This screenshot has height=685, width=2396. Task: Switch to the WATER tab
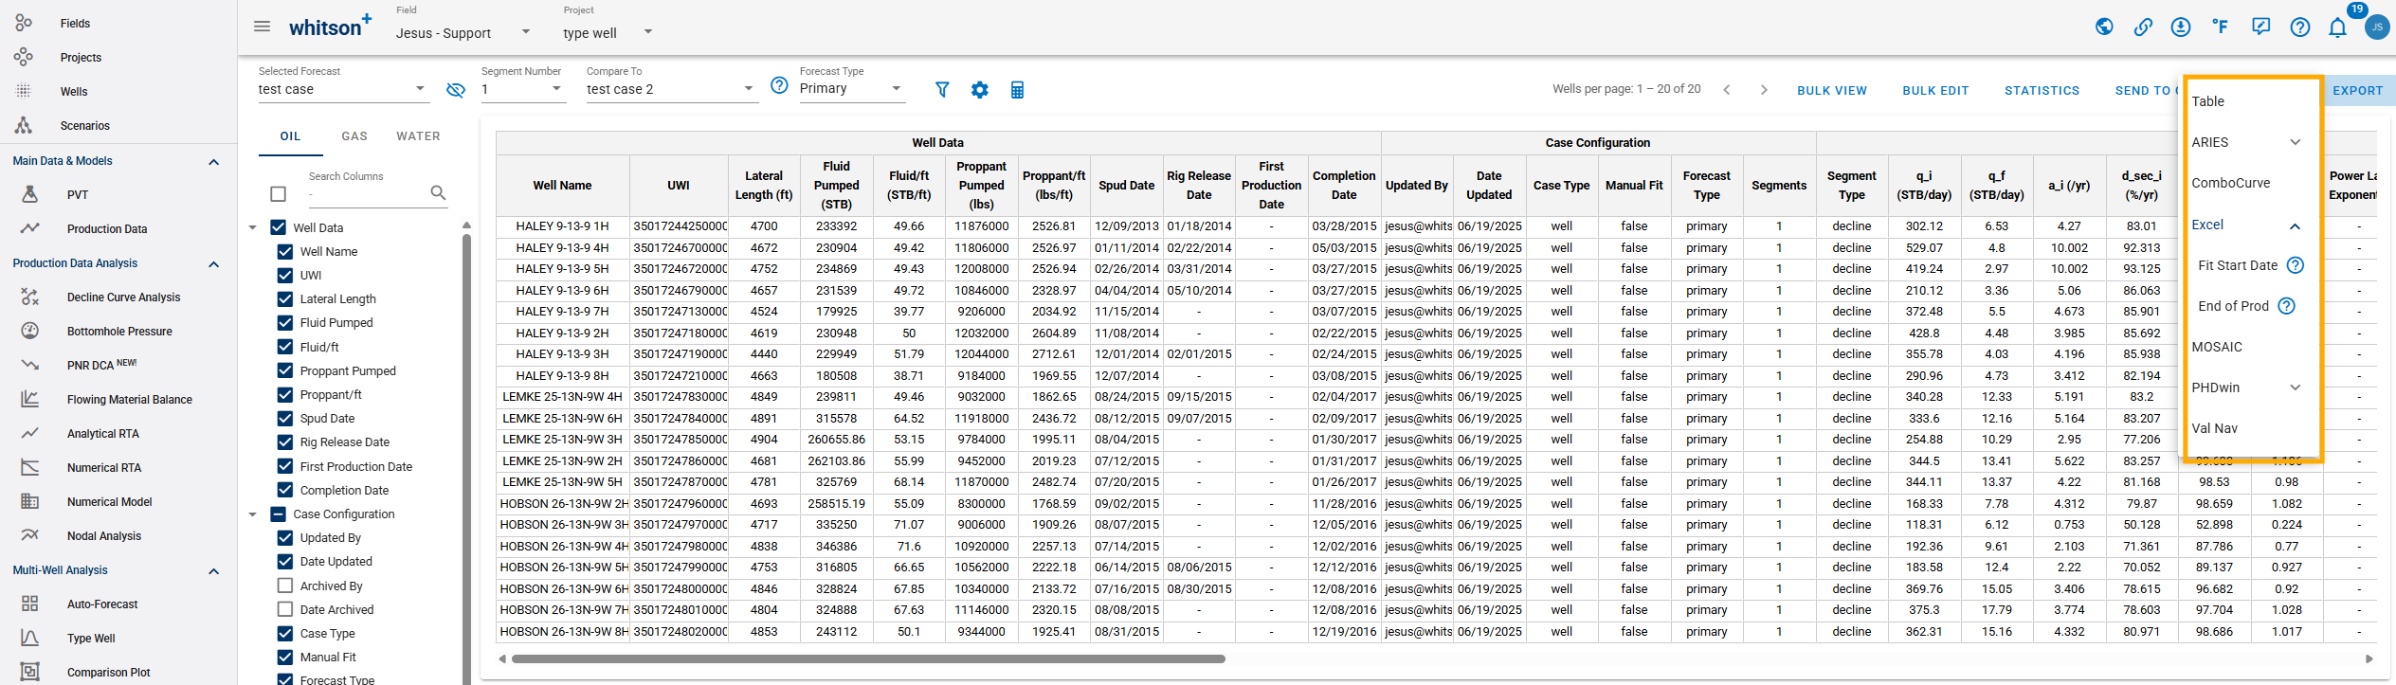point(418,136)
